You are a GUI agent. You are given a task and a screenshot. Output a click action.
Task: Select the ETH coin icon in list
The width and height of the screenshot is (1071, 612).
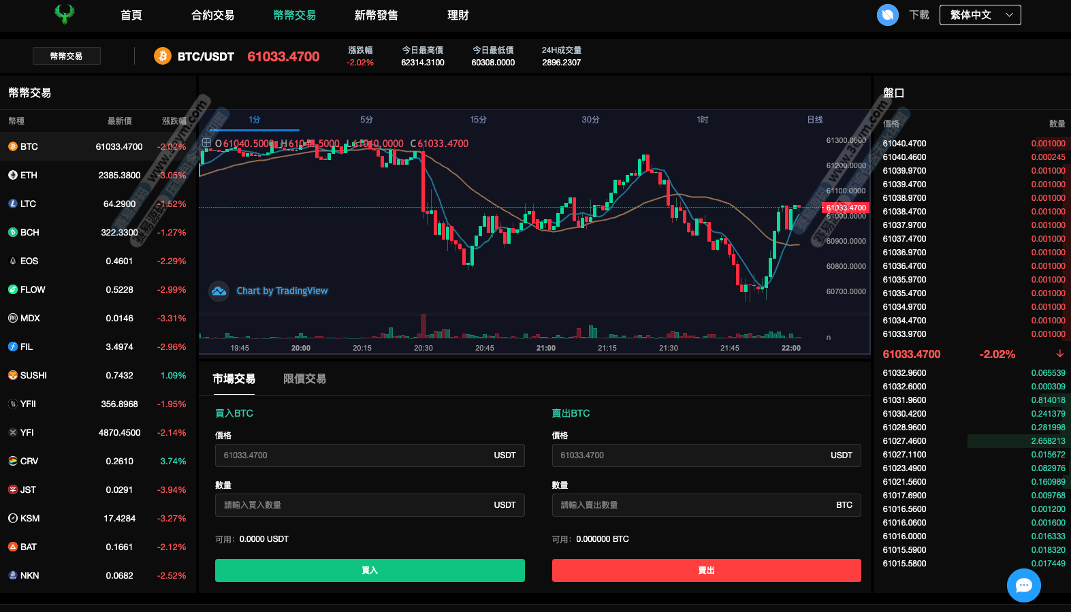point(13,175)
